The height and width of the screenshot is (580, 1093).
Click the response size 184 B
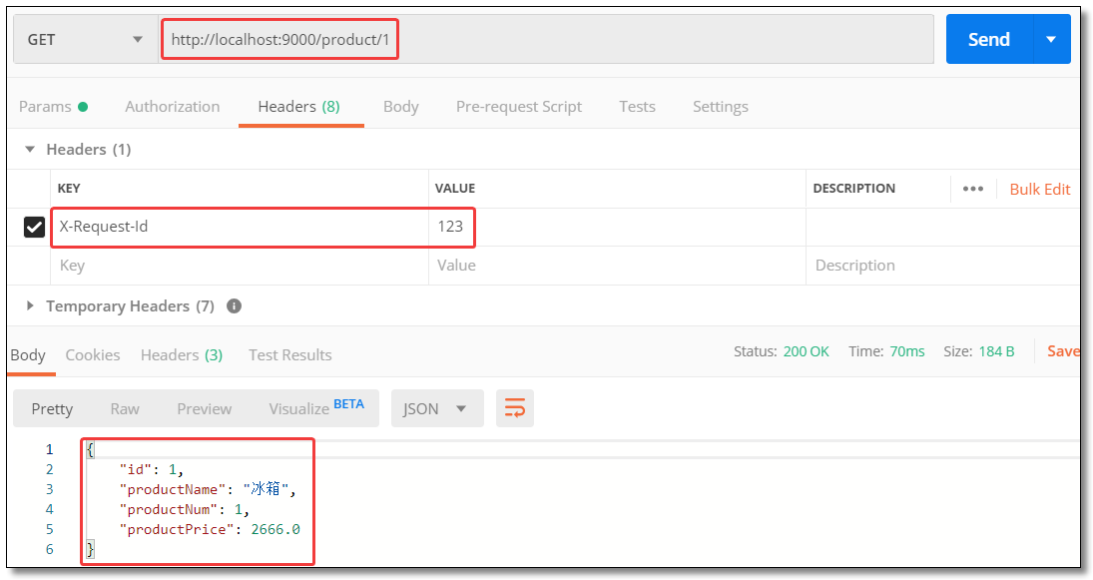(x=996, y=351)
